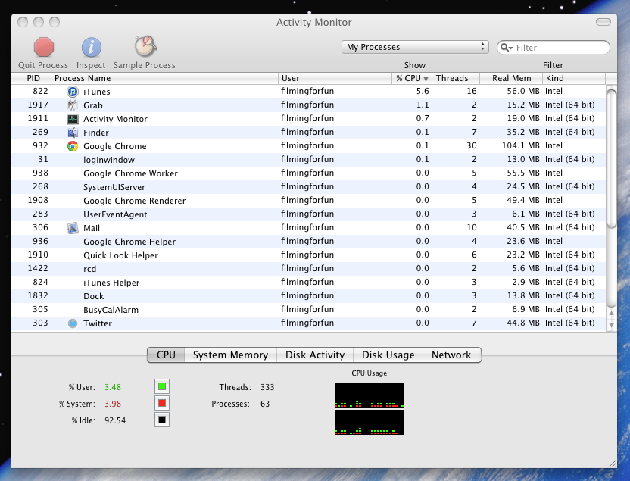Switch to the Network tab

451,355
